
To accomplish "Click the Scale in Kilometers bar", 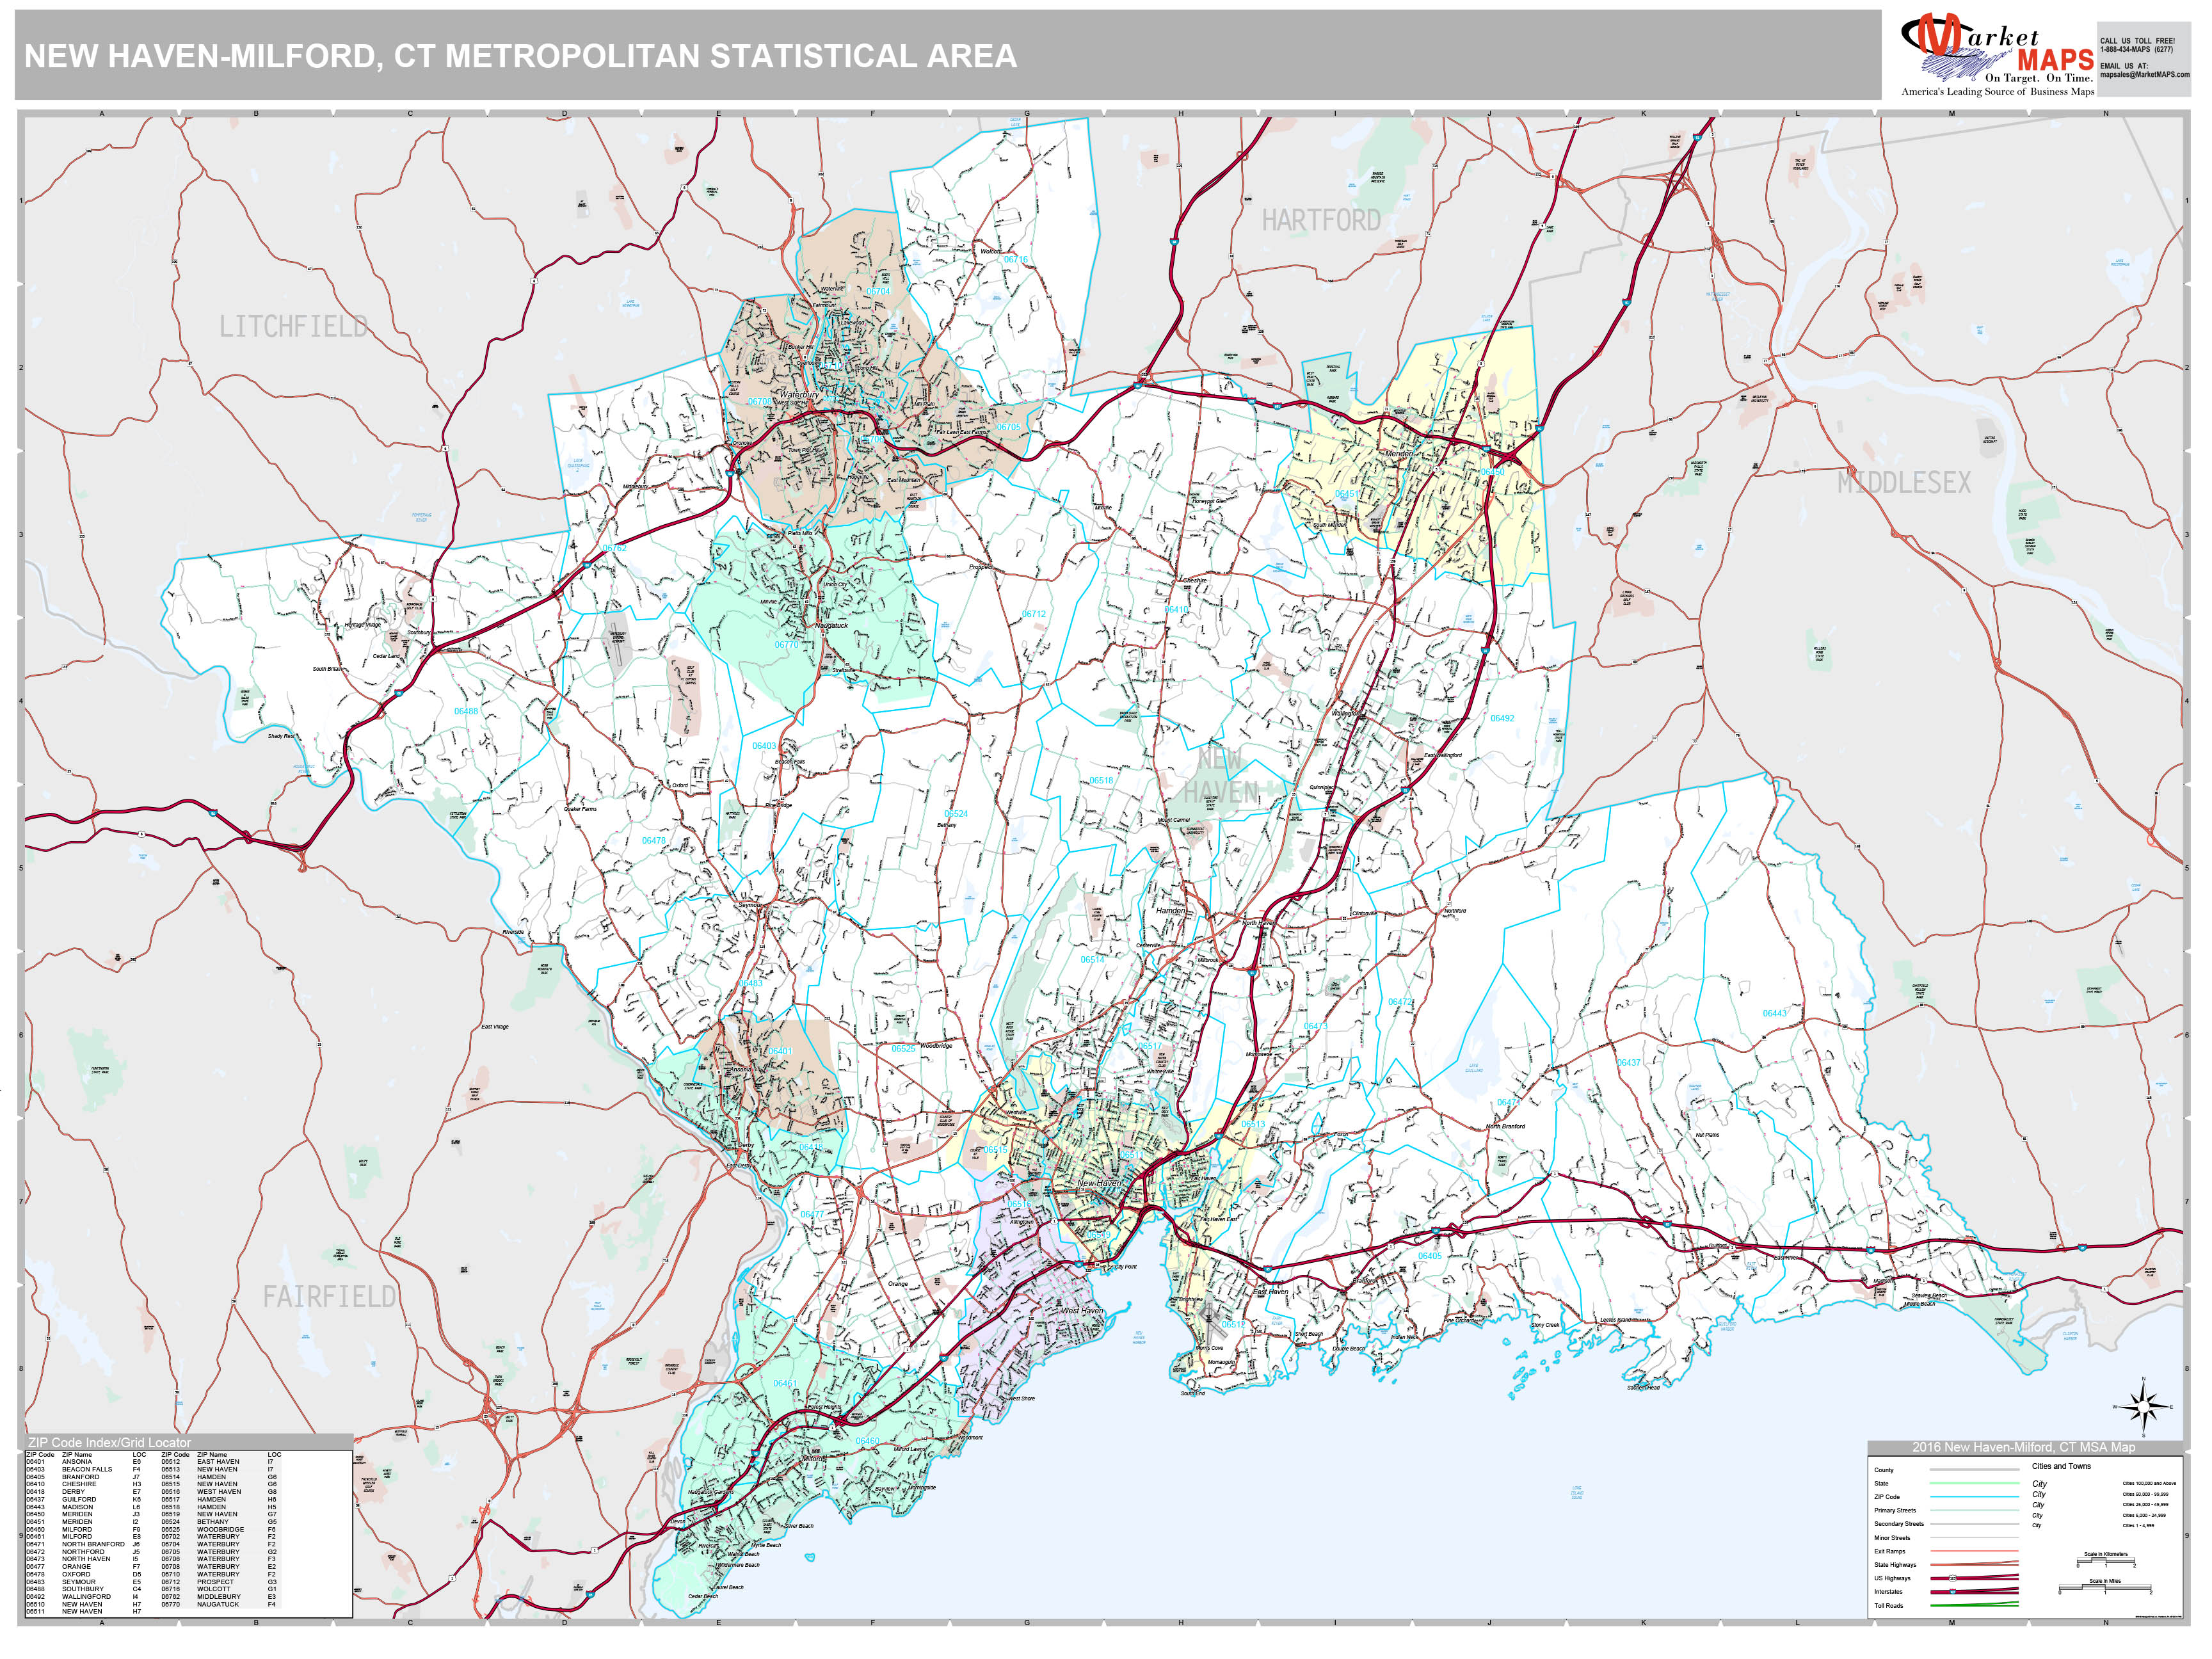I will 2106,1560.
